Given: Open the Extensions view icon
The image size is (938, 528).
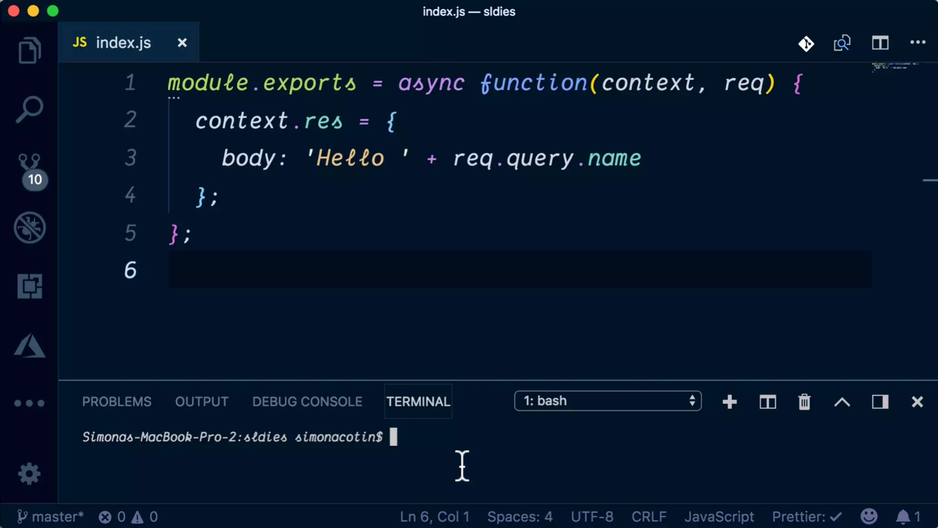Looking at the screenshot, I should point(29,286).
